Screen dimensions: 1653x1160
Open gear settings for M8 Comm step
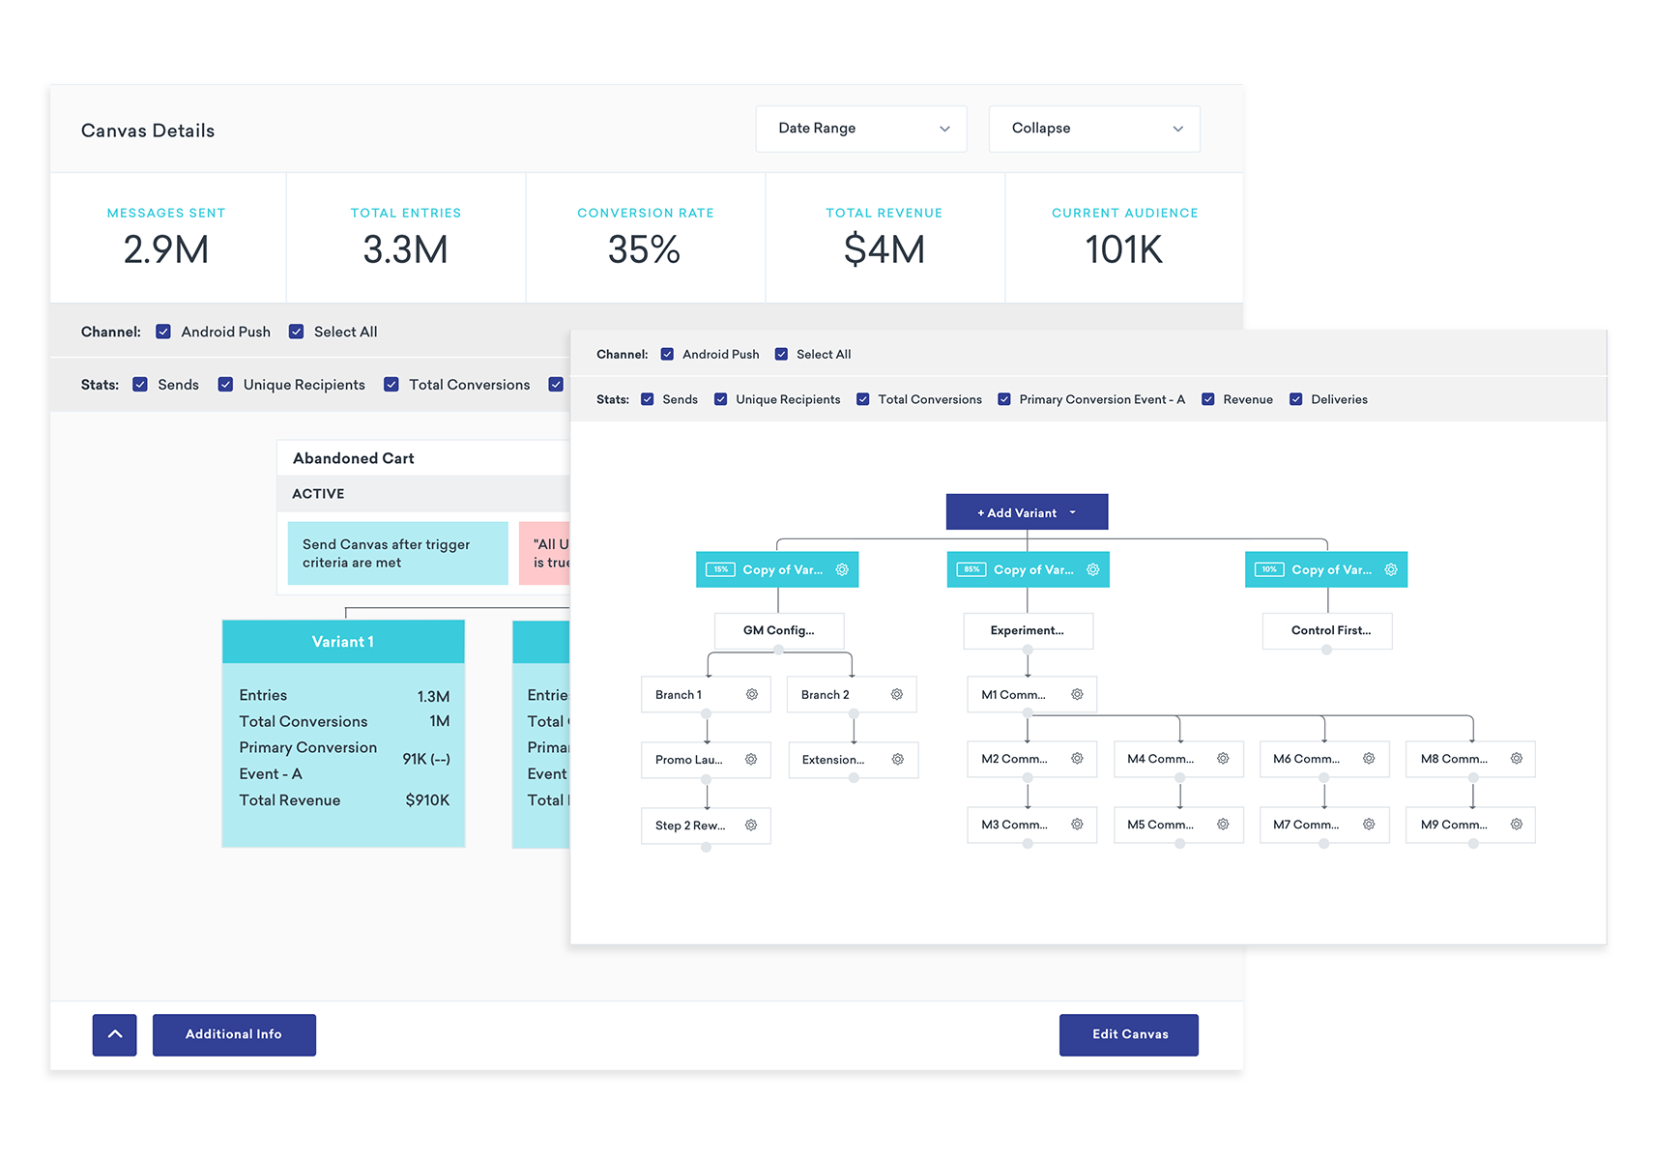1517,759
